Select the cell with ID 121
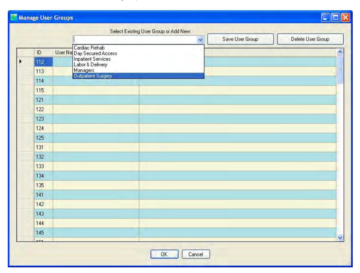This screenshot has width=360, height=273. (x=44, y=100)
